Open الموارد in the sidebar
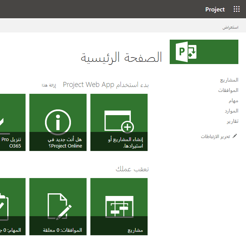This screenshot has width=246, height=236. point(232,111)
